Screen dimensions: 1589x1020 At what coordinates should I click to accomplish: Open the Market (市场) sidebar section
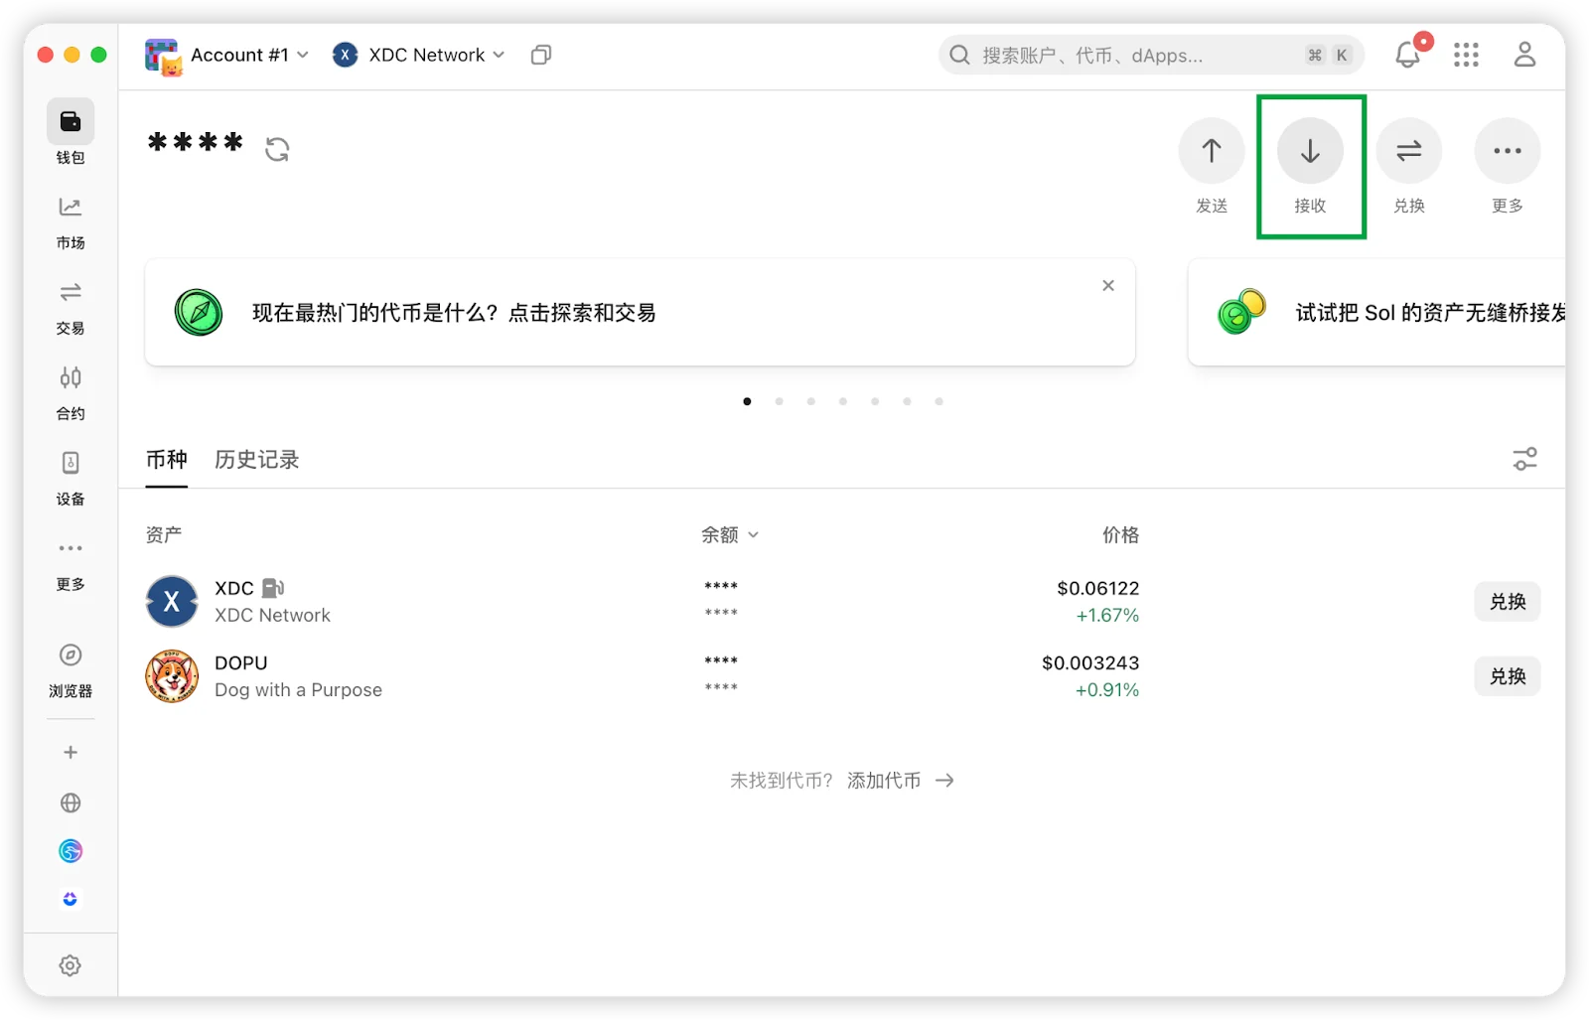[71, 220]
